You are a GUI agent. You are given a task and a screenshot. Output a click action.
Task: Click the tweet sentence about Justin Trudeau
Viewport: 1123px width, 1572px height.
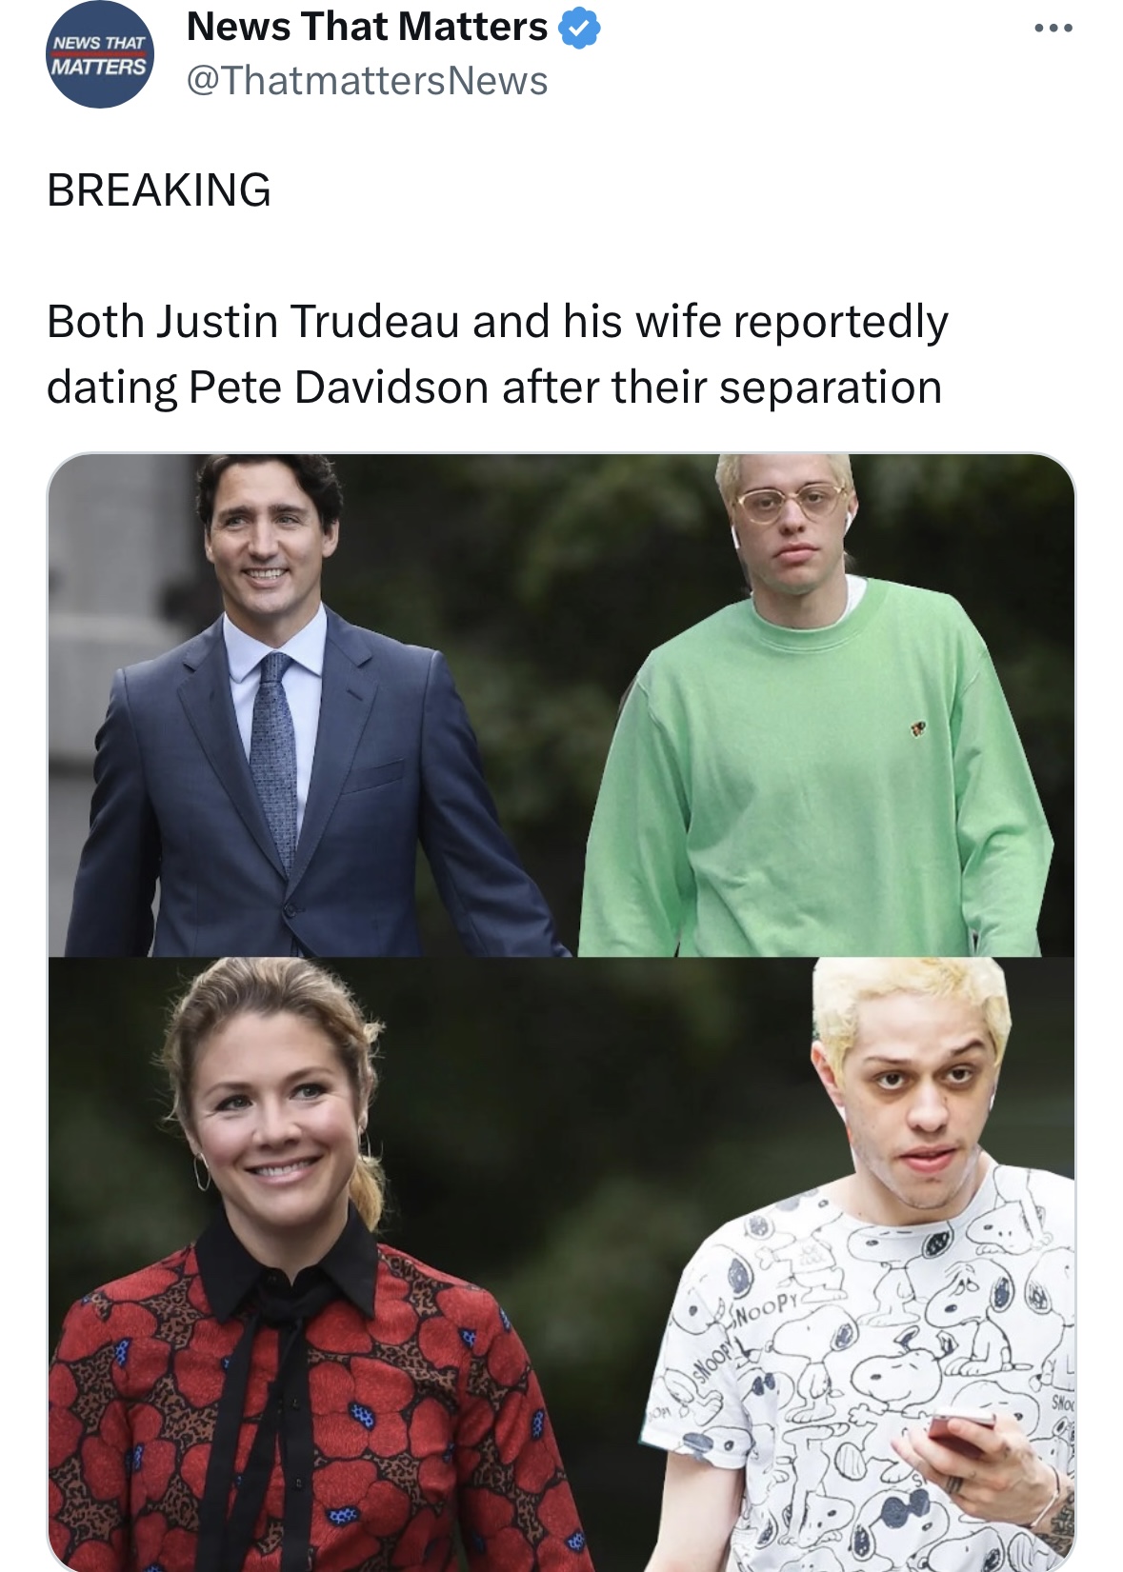click(x=496, y=354)
